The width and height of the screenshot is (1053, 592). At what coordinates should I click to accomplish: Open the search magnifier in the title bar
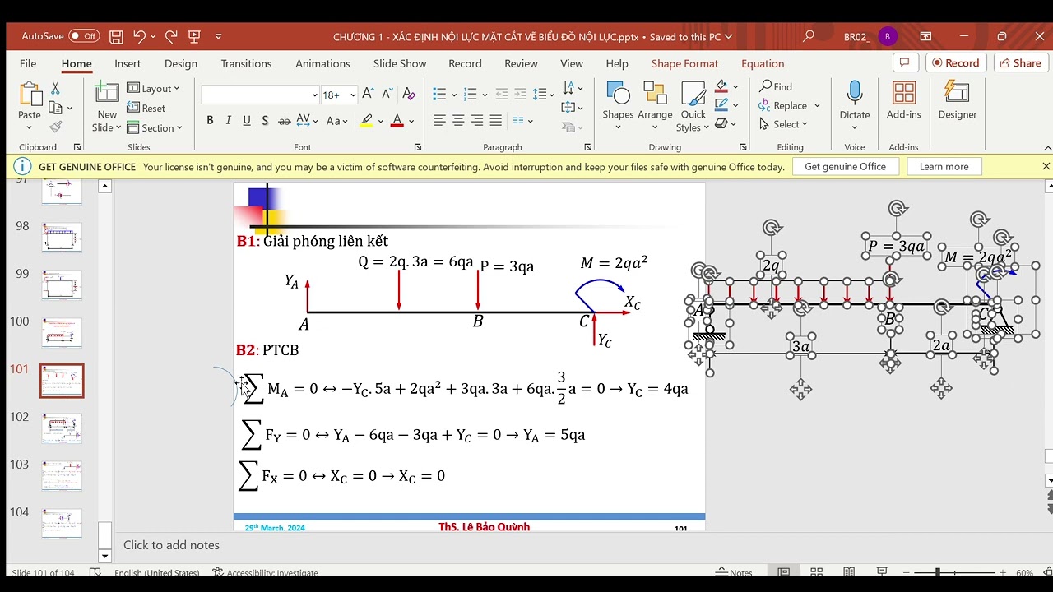pyautogui.click(x=808, y=36)
